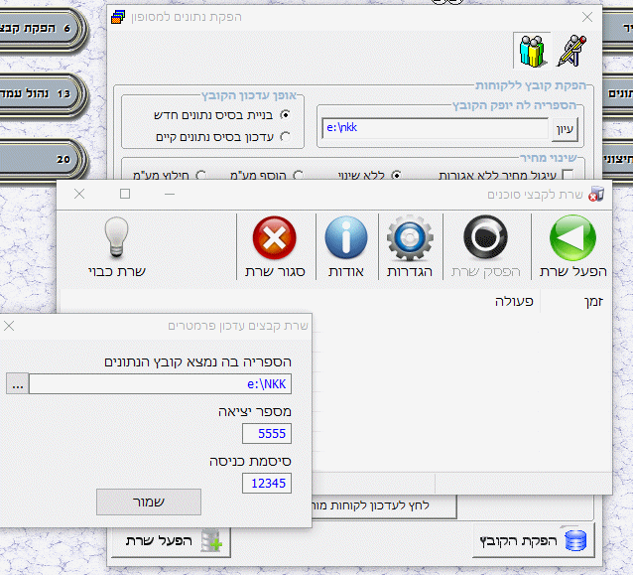The height and width of the screenshot is (575, 633).
Task: Choose the ללא שינוי price option
Action: 398,175
